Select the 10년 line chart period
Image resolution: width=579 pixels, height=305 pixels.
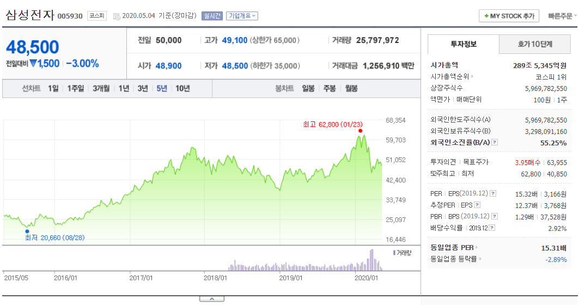(182, 89)
